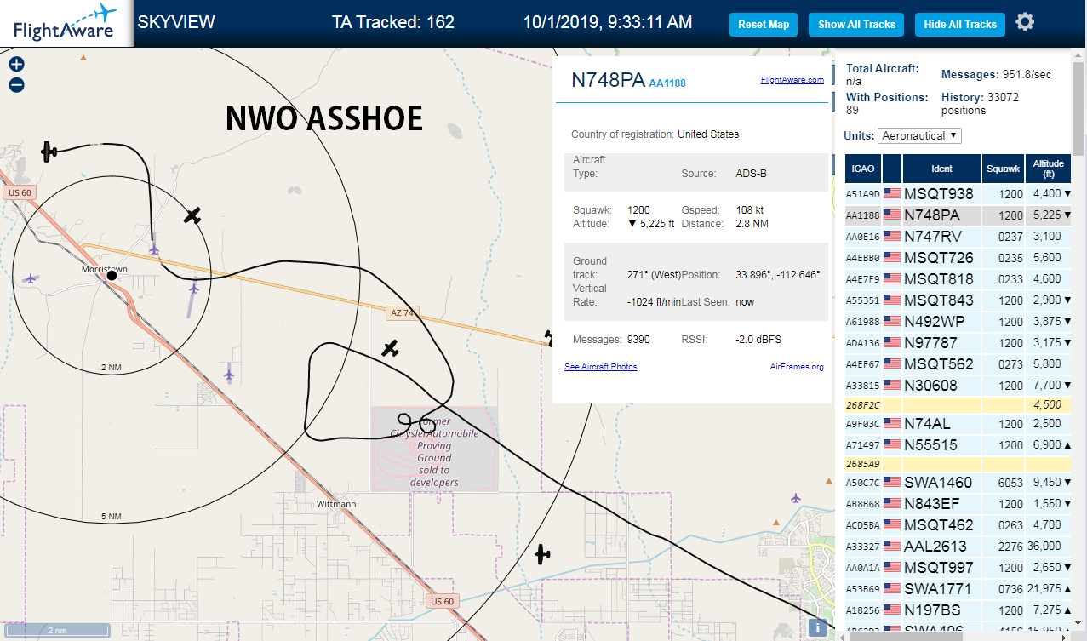Click the Wittmann label on the map
The width and height of the screenshot is (1087, 641).
point(335,504)
